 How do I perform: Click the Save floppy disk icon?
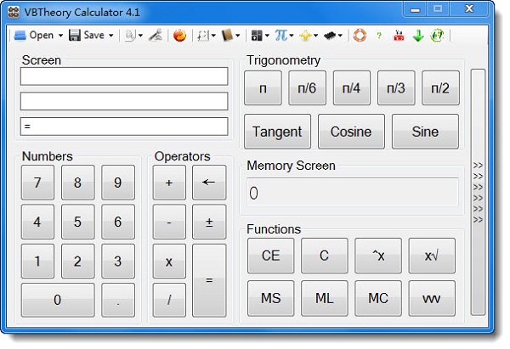point(75,35)
